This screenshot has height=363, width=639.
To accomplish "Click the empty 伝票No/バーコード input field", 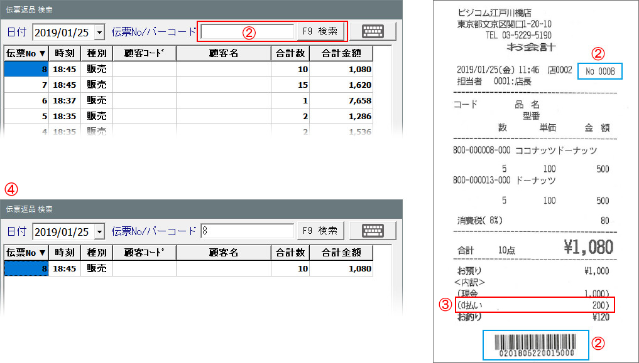I will pos(247,31).
